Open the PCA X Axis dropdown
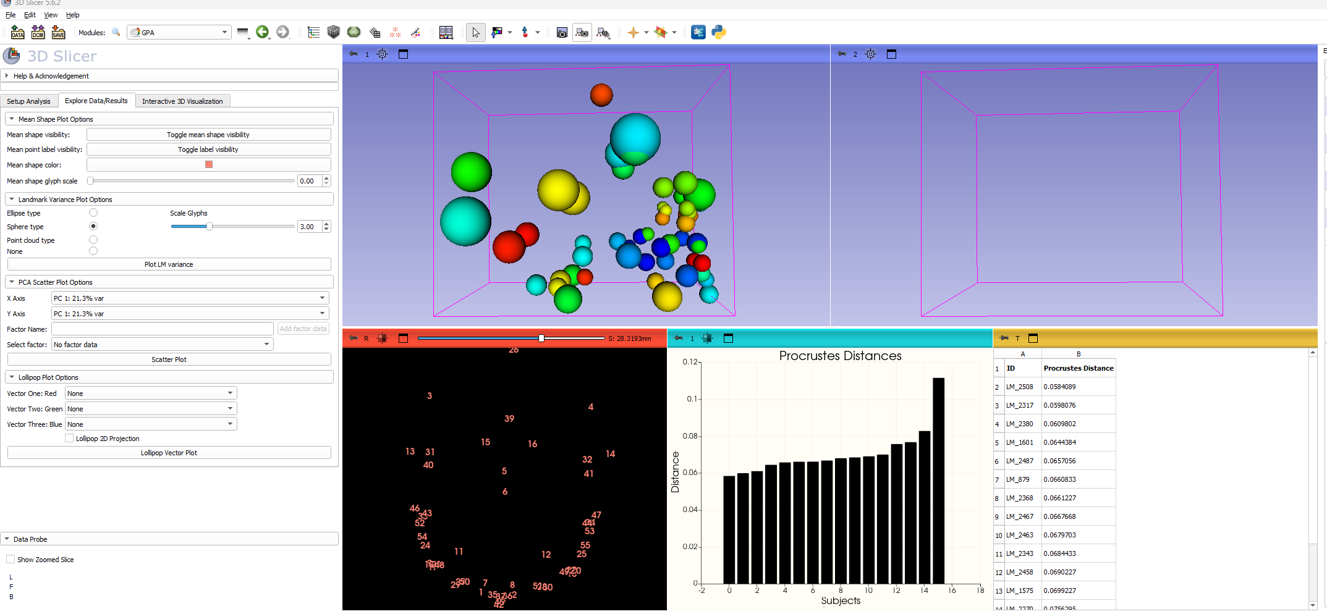 [189, 298]
